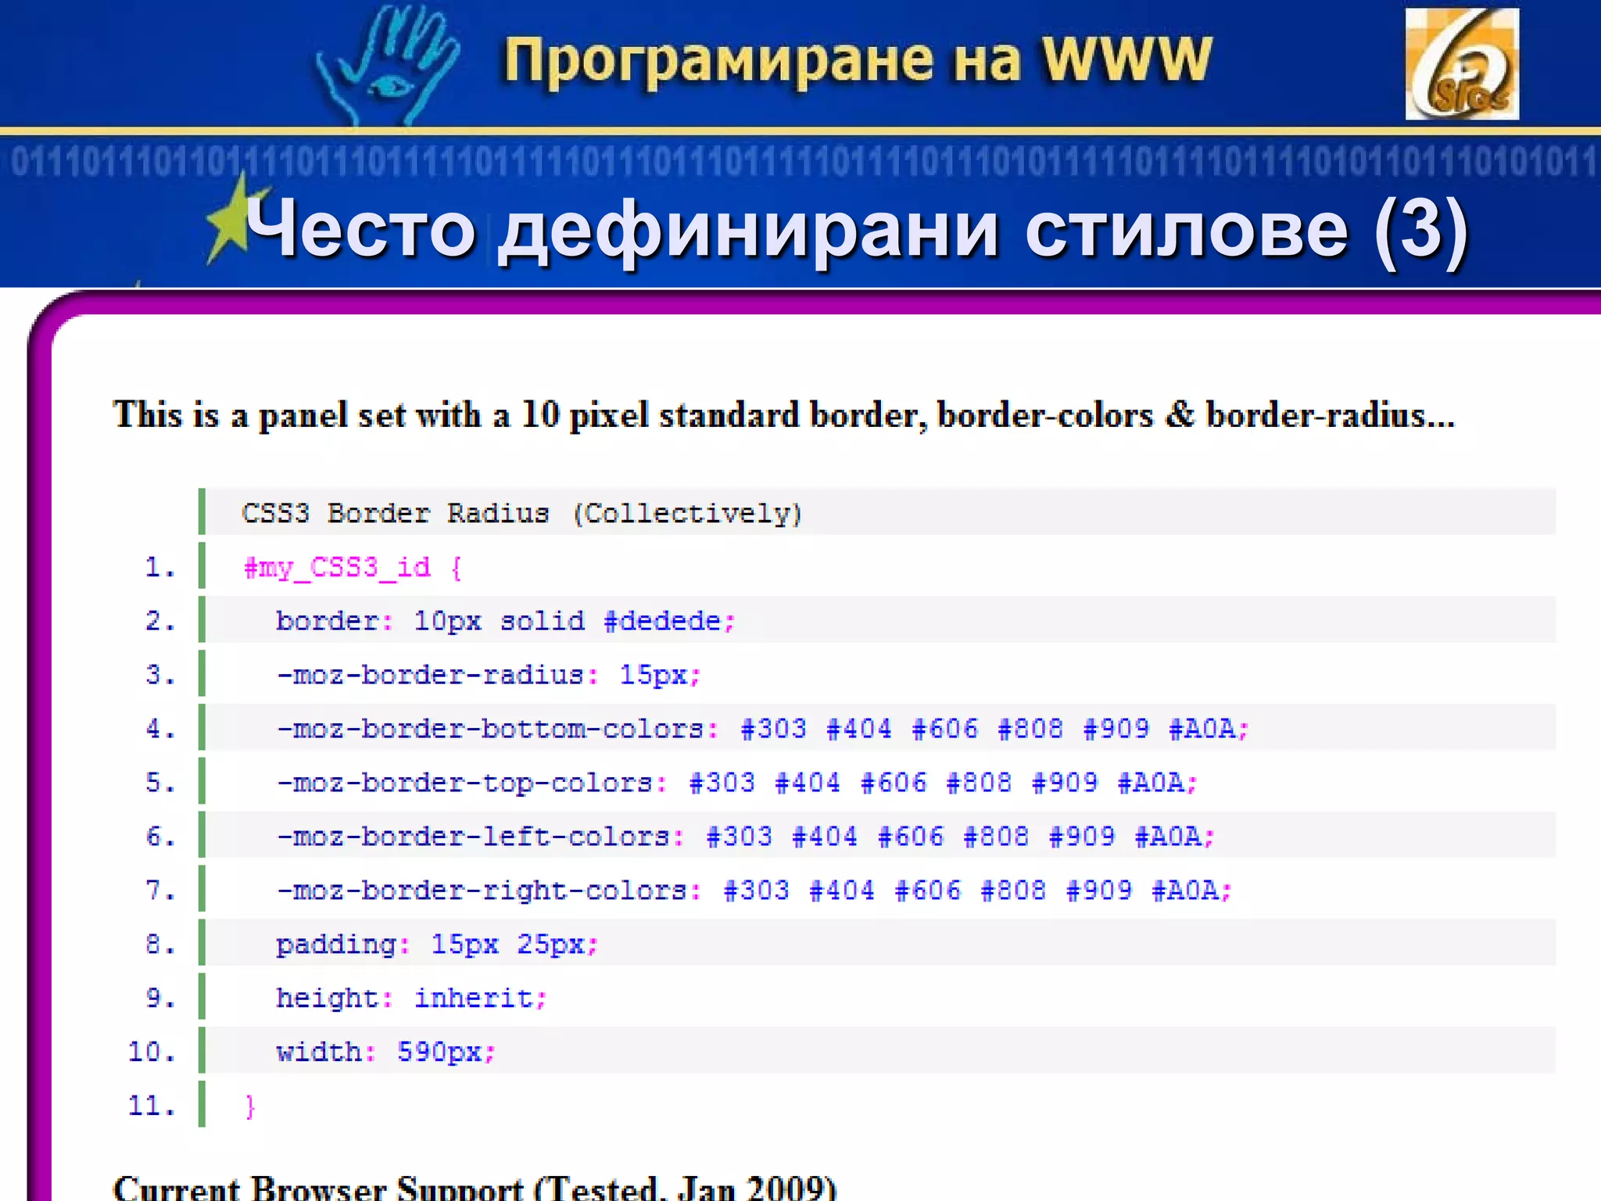Click the '-moz-border-top-colors' code line
Image resolution: width=1601 pixels, height=1201 pixels.
point(737,783)
